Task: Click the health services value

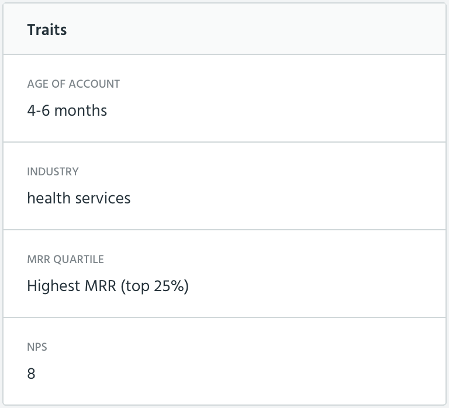Action: 79,198
